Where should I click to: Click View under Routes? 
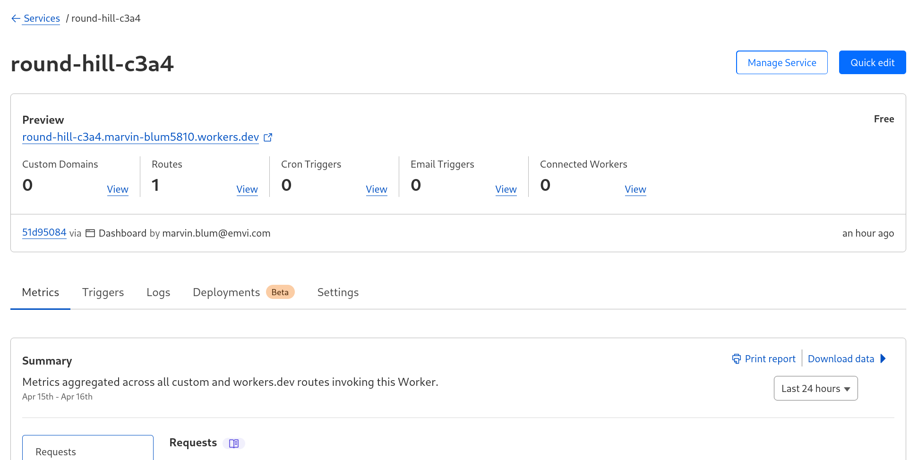(x=247, y=189)
